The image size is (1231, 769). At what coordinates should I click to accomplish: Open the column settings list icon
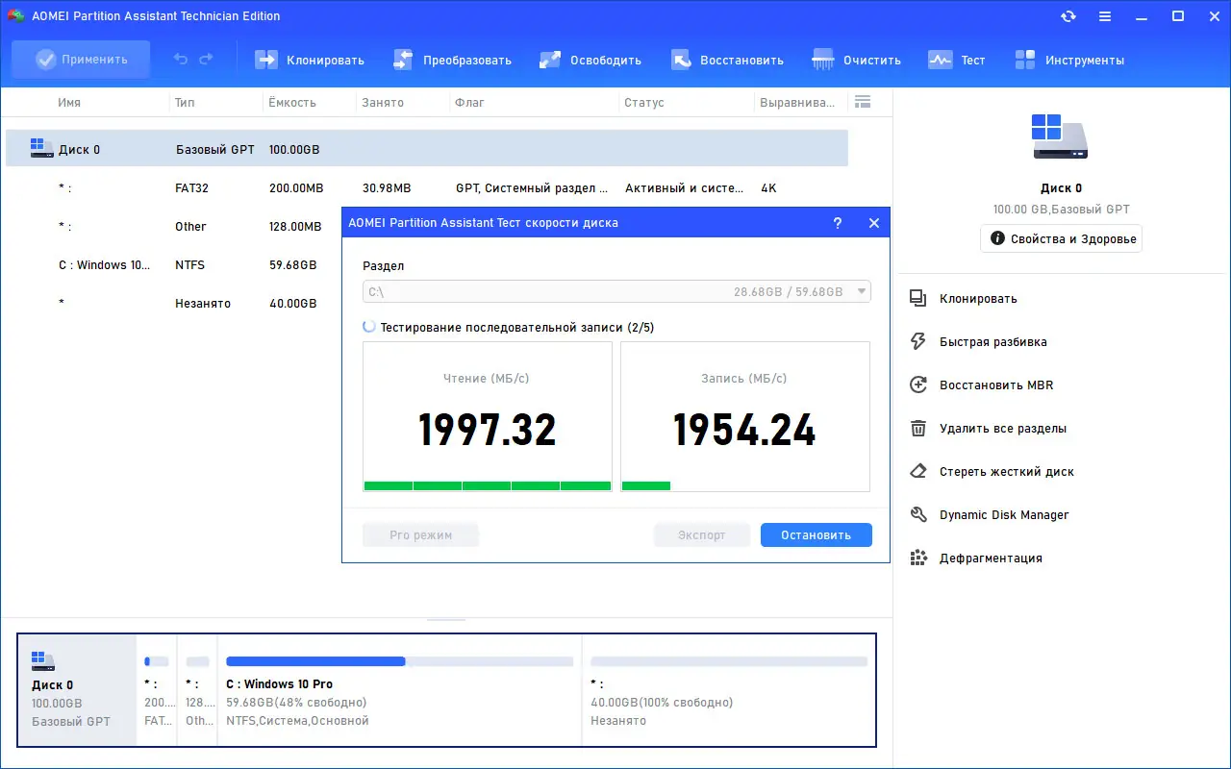click(862, 102)
